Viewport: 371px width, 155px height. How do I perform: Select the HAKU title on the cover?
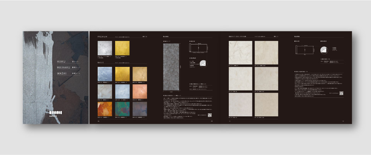click(62, 61)
